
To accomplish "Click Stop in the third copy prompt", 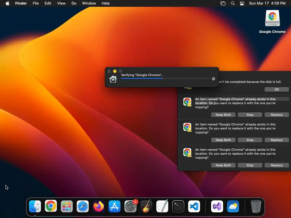I will (250, 165).
